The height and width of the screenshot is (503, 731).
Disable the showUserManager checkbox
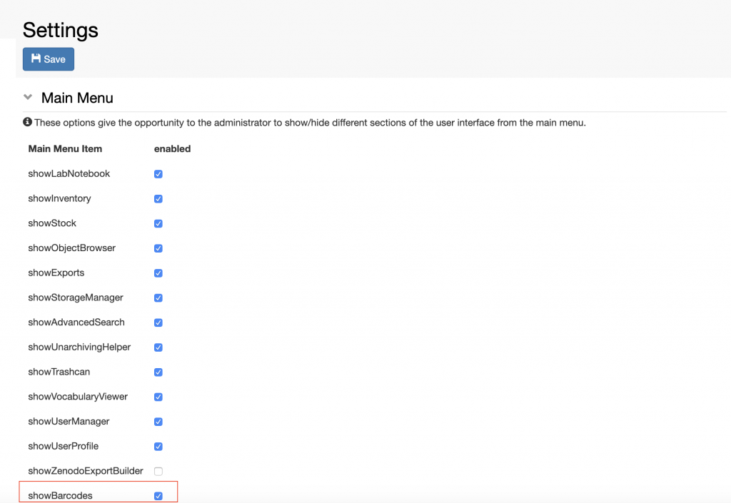pyautogui.click(x=158, y=422)
